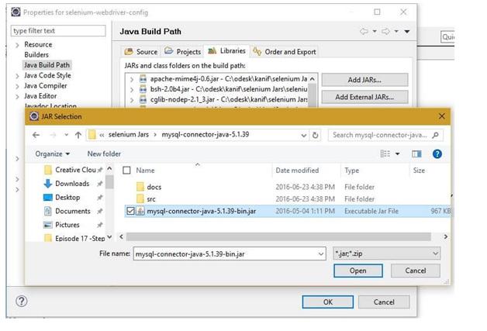The height and width of the screenshot is (331, 487).
Task: Open the File name history dropdown
Action: (321, 254)
